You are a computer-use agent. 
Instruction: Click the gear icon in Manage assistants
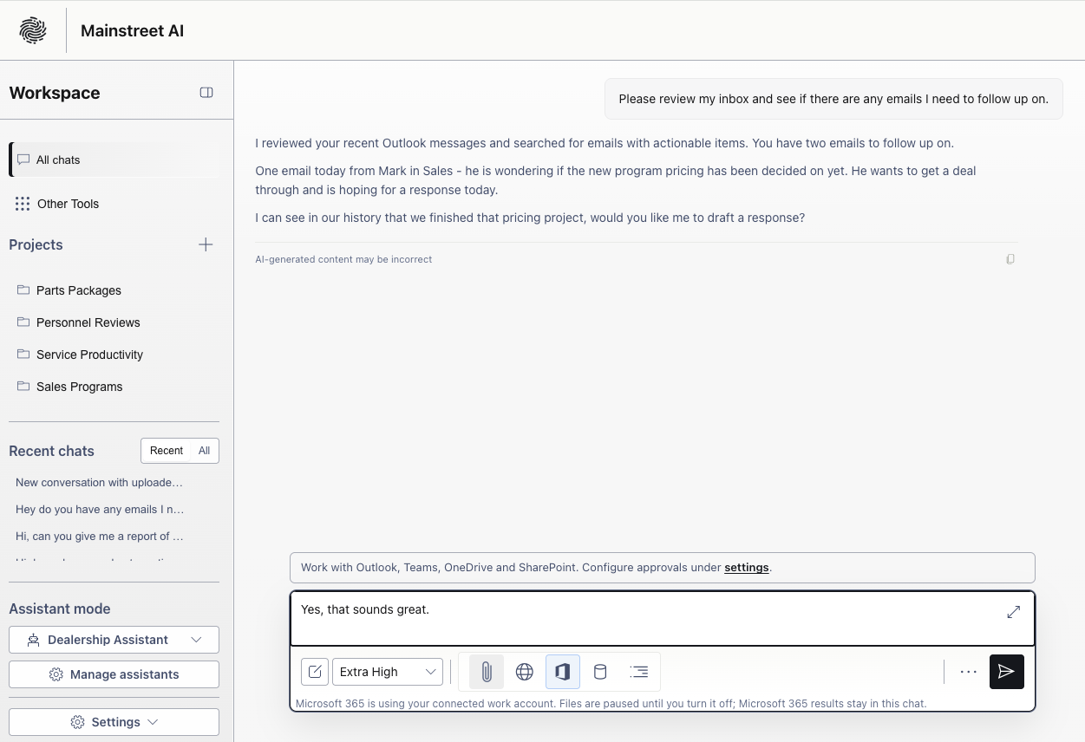(56, 674)
